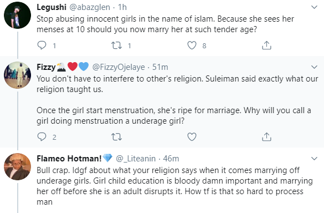Visit the @FizzyOjelaye handle
Viewport: 324px width, 213px height.
coord(119,67)
